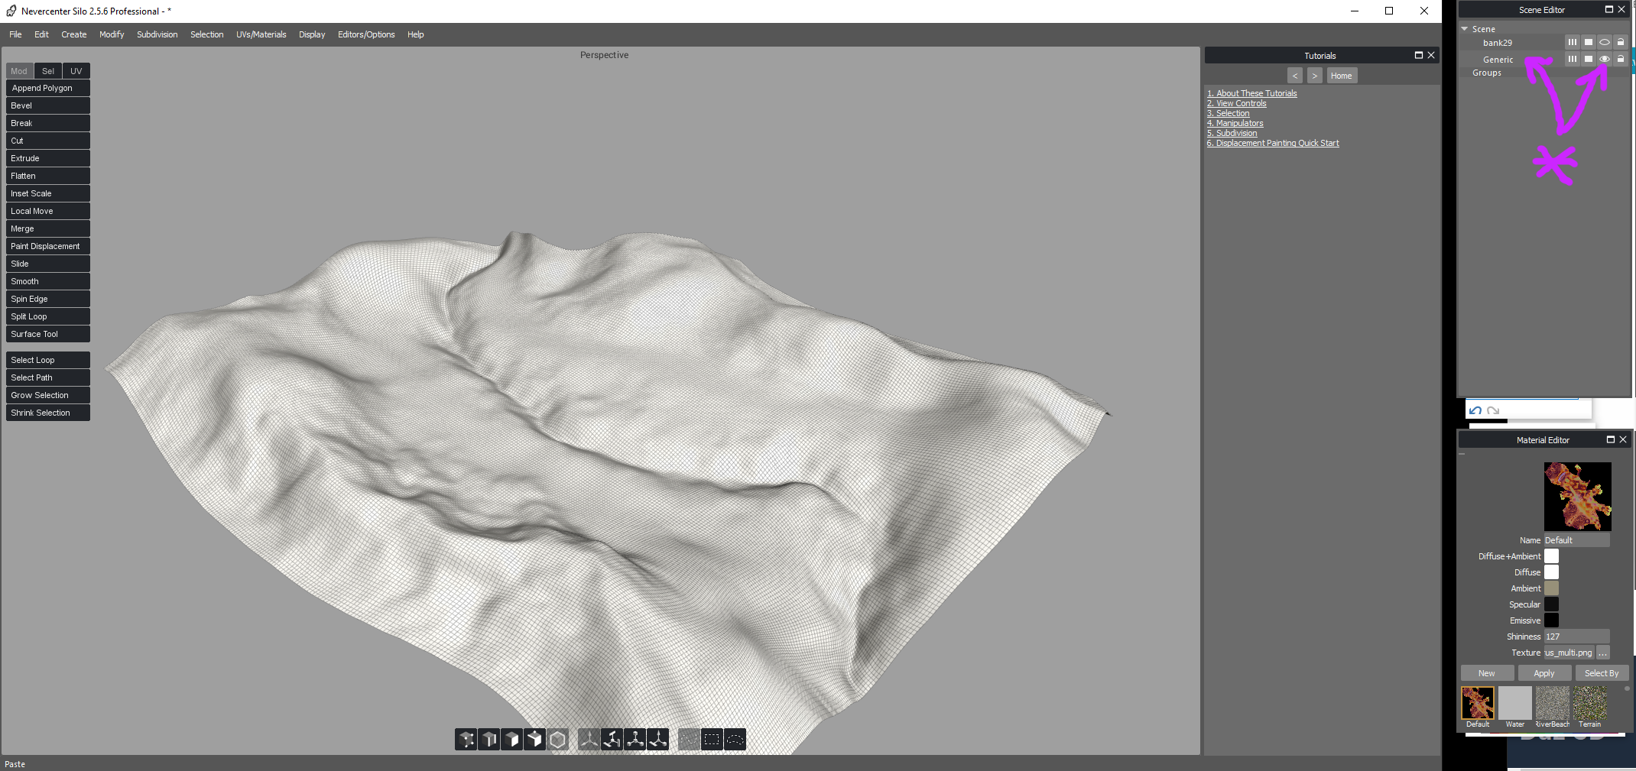
Task: Switch to the Mod tab
Action: pos(19,71)
